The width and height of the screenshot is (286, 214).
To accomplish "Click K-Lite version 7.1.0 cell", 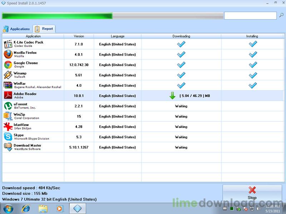I will coord(79,44).
